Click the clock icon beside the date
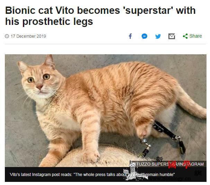This screenshot has width=210, height=185. pyautogui.click(x=7, y=36)
